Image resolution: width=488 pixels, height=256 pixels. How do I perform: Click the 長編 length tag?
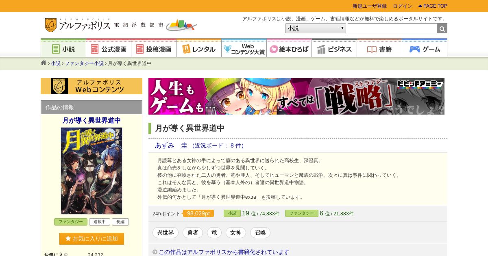120,222
